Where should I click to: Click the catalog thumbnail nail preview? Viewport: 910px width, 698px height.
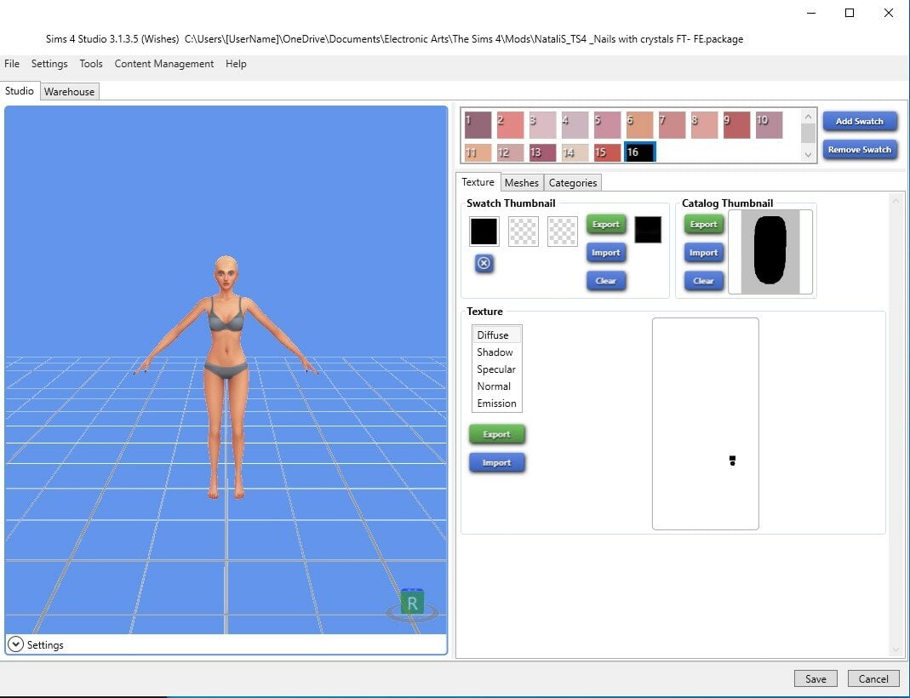pyautogui.click(x=770, y=252)
